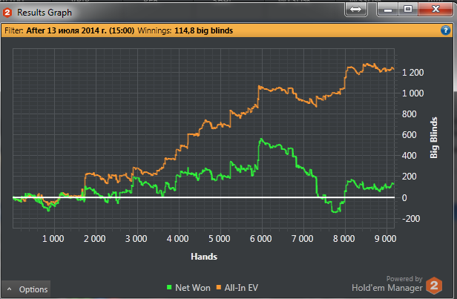
Task: Click the Hold'em Manager 2 icon in title bar
Action: click(x=7, y=13)
